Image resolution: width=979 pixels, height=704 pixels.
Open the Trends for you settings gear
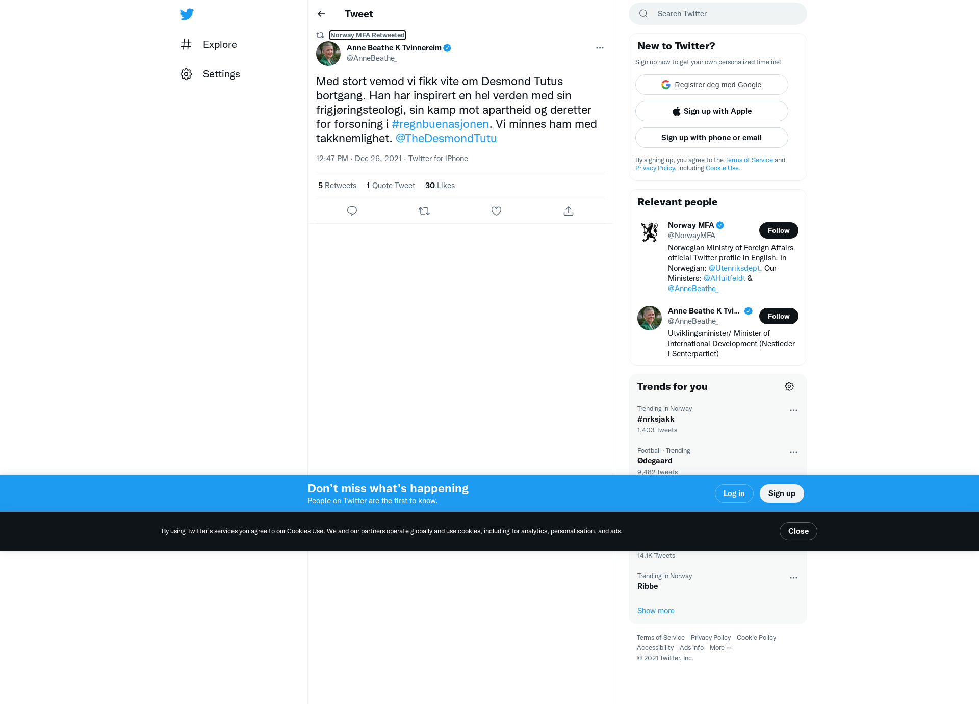pos(789,386)
